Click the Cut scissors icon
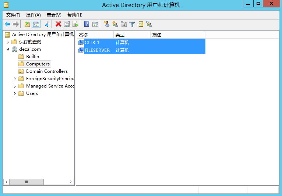 (x=47, y=24)
